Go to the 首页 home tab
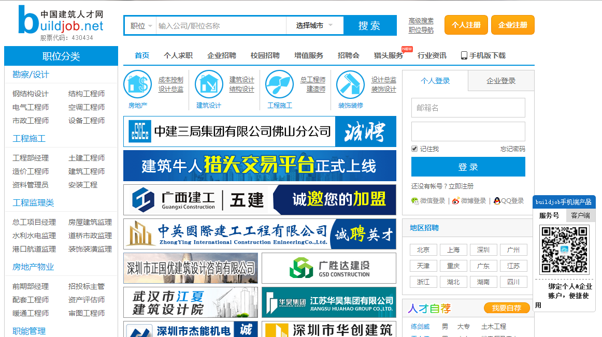 tap(142, 56)
